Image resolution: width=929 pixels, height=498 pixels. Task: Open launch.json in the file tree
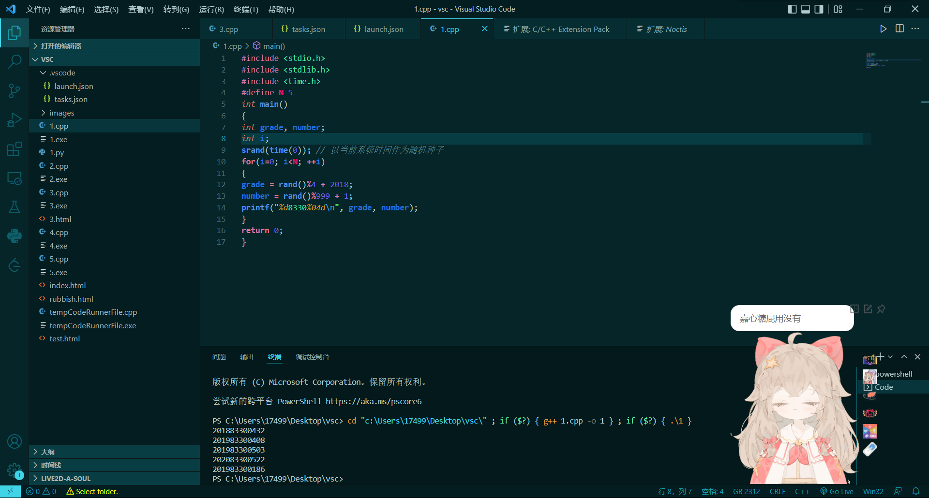pos(114,86)
